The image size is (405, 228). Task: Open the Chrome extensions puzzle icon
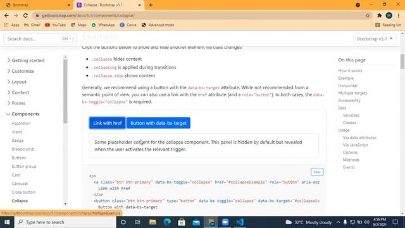(379, 15)
